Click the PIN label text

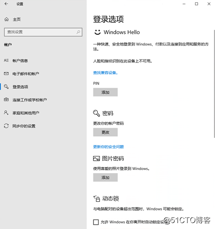pos(96,83)
